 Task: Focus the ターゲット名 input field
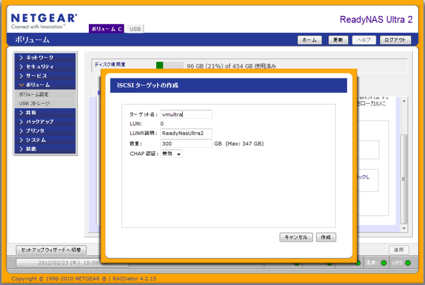186,114
